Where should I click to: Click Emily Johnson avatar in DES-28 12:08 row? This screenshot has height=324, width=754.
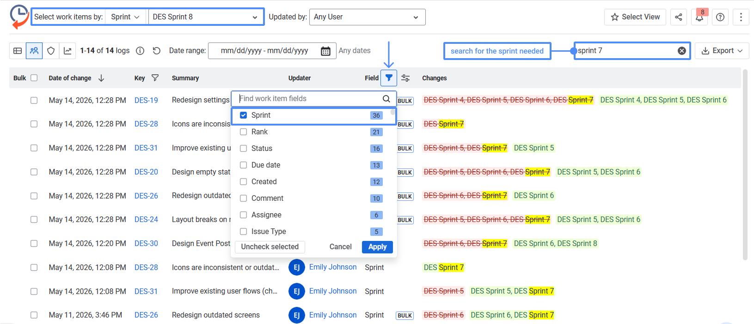click(x=297, y=267)
